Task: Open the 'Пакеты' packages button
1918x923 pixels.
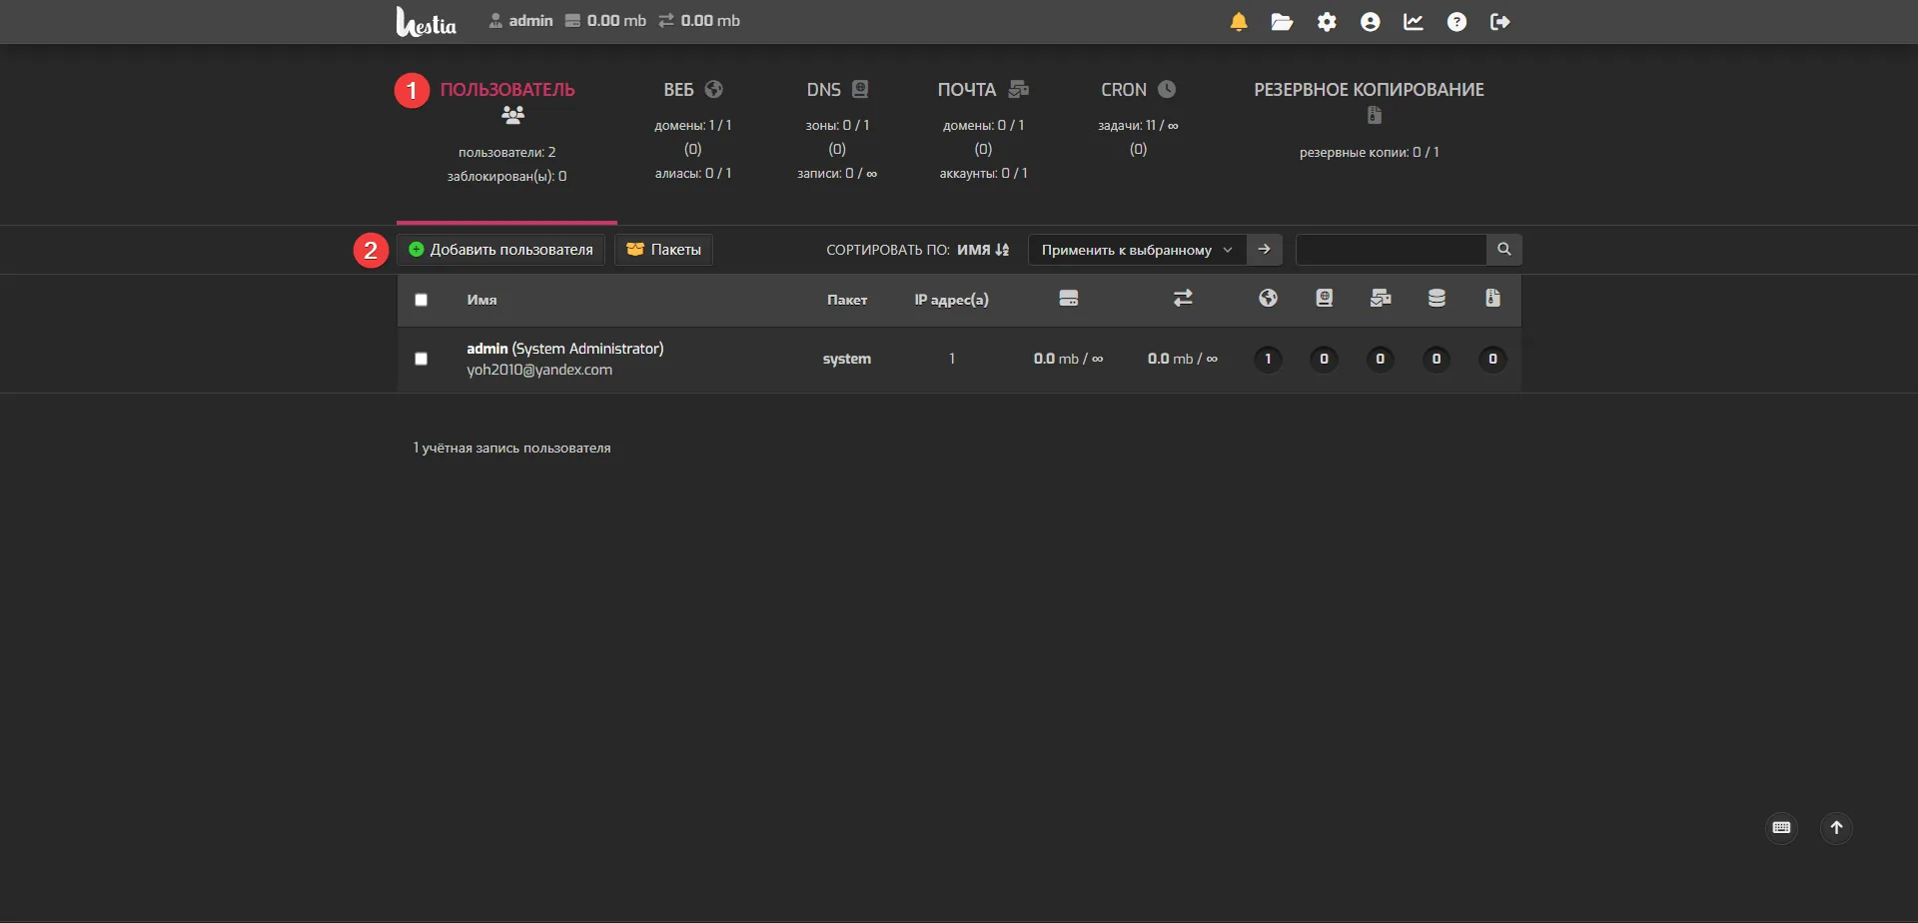Action: pos(663,250)
